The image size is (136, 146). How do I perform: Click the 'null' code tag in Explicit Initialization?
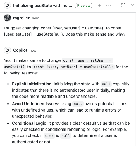point(106,84)
